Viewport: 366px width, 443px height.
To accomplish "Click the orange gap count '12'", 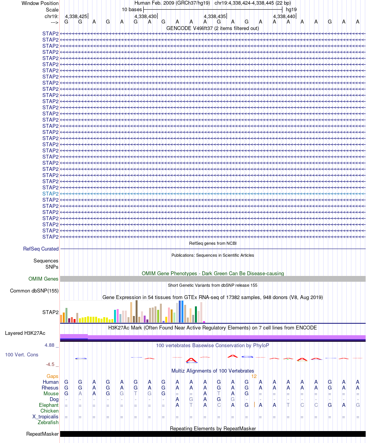I will (x=254, y=376).
